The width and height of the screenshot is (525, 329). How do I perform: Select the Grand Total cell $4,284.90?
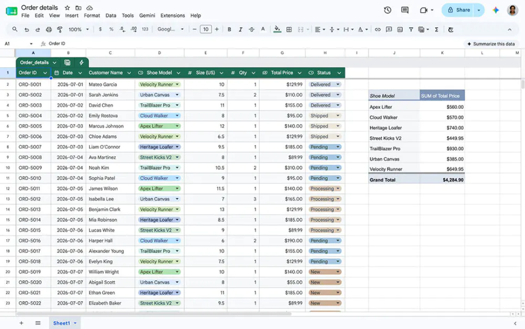442,180
